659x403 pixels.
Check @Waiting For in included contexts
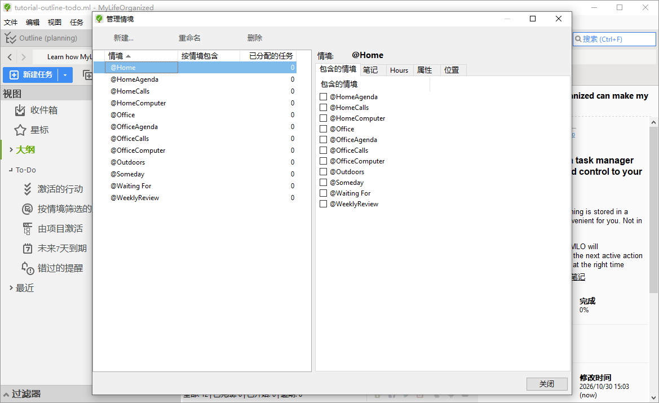[x=323, y=193]
